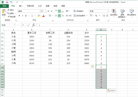The height and width of the screenshot is (97, 138).
Task: Click the error warning smart tag icon
Action: click(x=92, y=67)
